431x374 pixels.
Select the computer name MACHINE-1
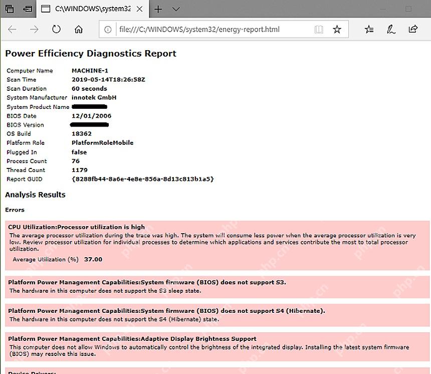tap(90, 71)
